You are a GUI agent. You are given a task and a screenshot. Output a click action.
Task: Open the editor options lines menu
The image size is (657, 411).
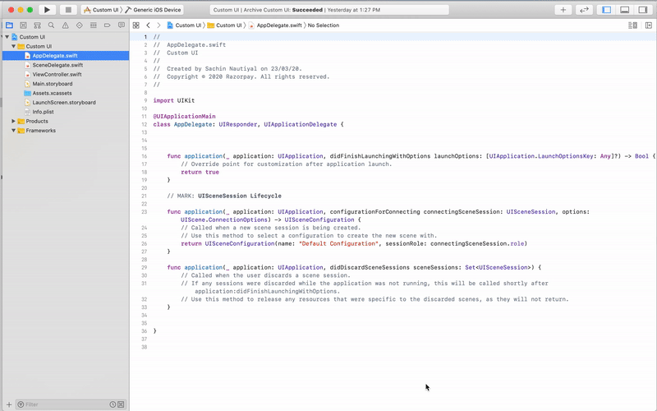click(632, 25)
